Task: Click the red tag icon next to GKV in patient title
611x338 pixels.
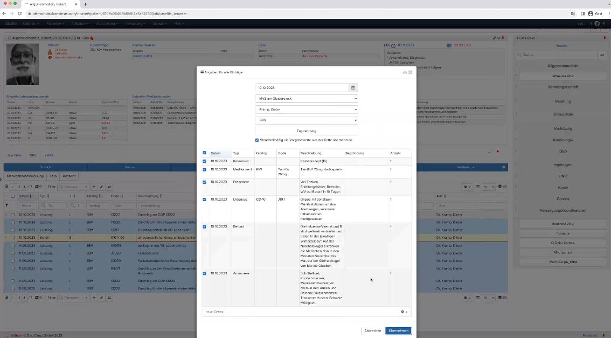Action: point(92,38)
